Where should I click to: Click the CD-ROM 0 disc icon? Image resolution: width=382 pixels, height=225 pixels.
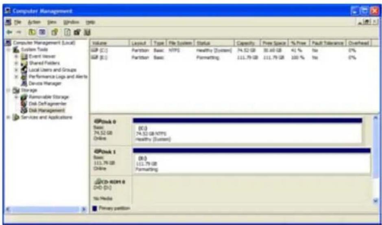pyautogui.click(x=98, y=182)
